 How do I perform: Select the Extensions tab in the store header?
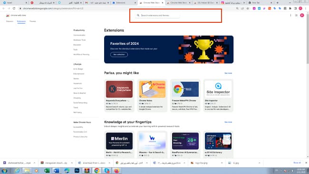click(x=21, y=21)
